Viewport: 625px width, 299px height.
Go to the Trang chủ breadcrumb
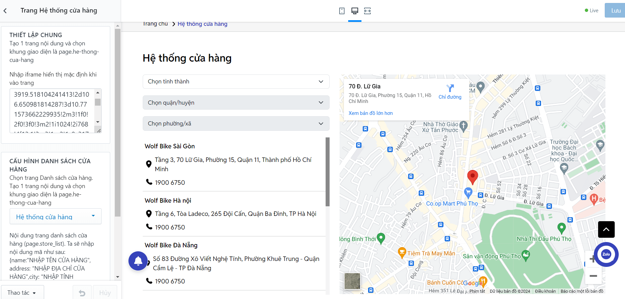click(155, 24)
